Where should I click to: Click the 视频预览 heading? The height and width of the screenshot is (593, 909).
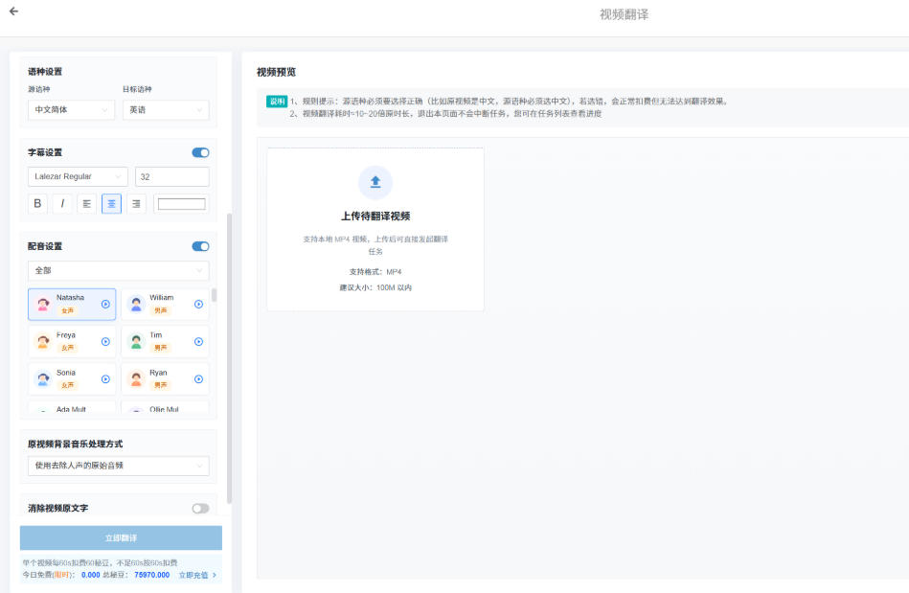(x=276, y=72)
